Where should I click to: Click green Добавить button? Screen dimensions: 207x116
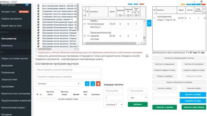click(138, 104)
